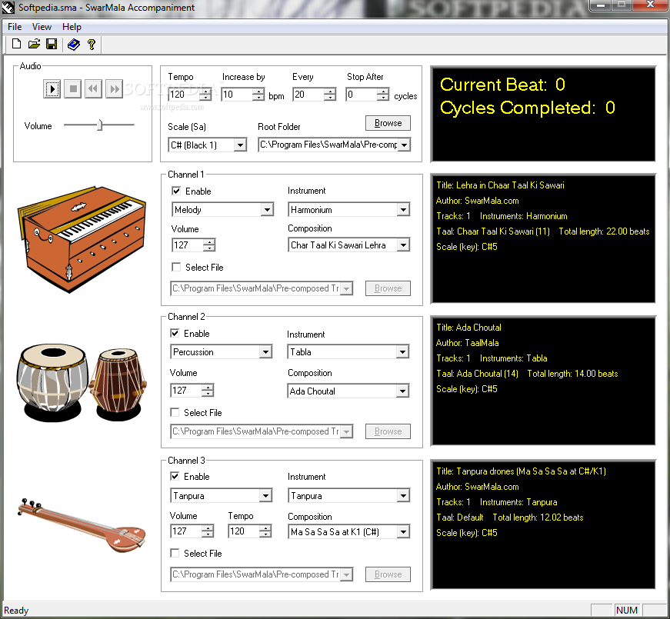Viewport: 670px width, 619px height.
Task: Click 'Title: Ada Choutal' info text
Action: pyautogui.click(x=468, y=328)
